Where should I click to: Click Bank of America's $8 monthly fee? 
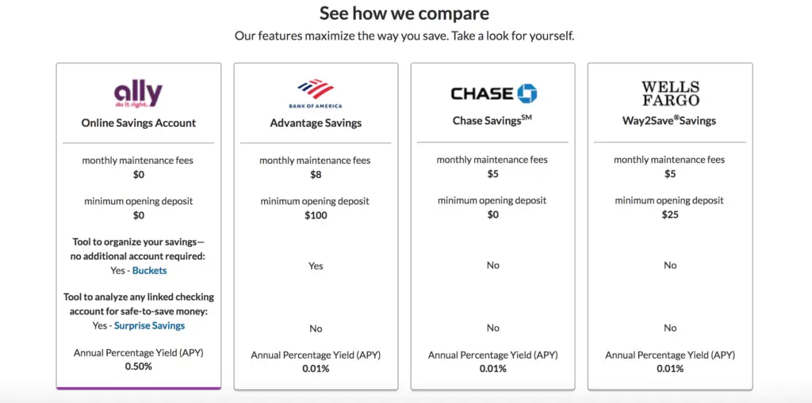click(316, 175)
